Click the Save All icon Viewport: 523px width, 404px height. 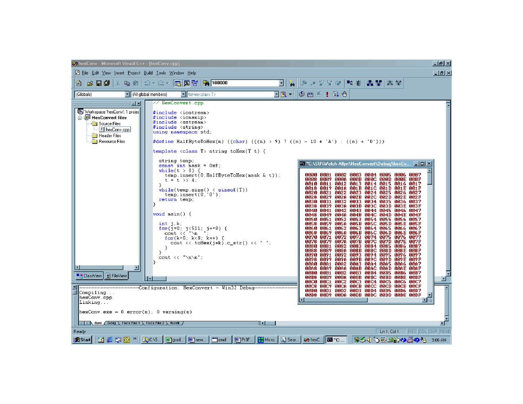pyautogui.click(x=106, y=83)
